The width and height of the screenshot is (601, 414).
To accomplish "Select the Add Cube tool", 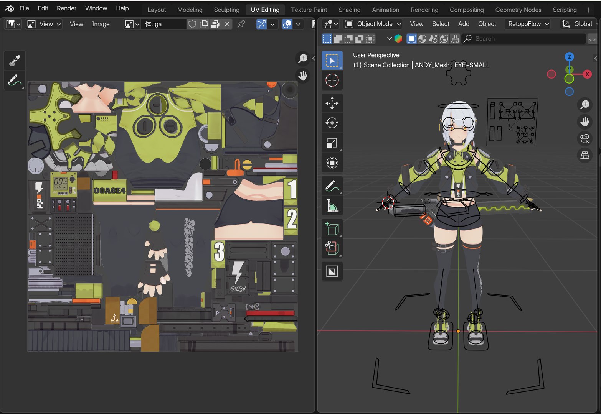I will (x=332, y=229).
